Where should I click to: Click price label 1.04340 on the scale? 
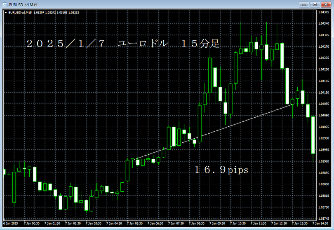(324, 23)
